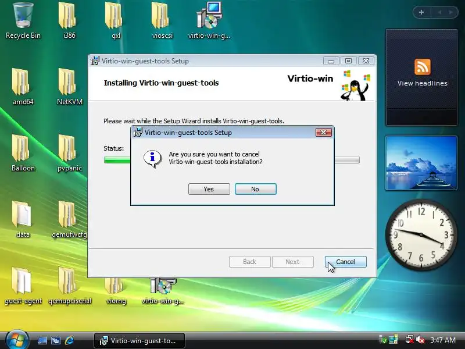The height and width of the screenshot is (349, 465).
Task: Click the Virtio-win penguin logo
Action: point(356,86)
